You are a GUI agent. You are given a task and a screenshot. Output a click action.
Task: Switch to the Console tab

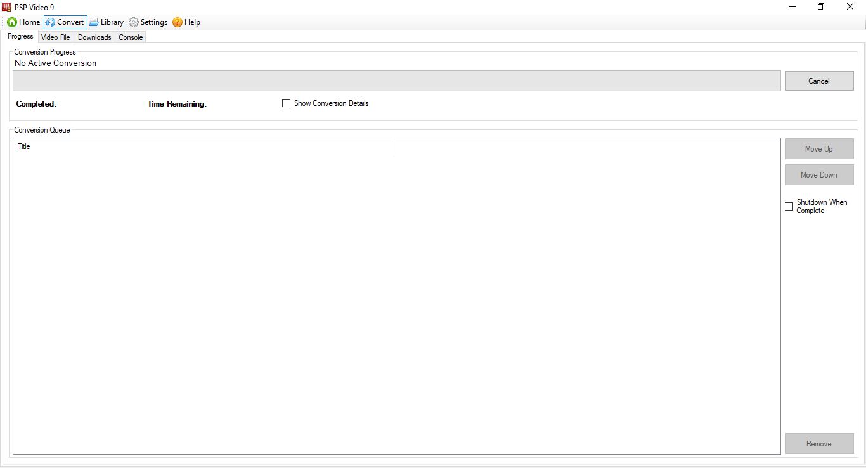(131, 37)
